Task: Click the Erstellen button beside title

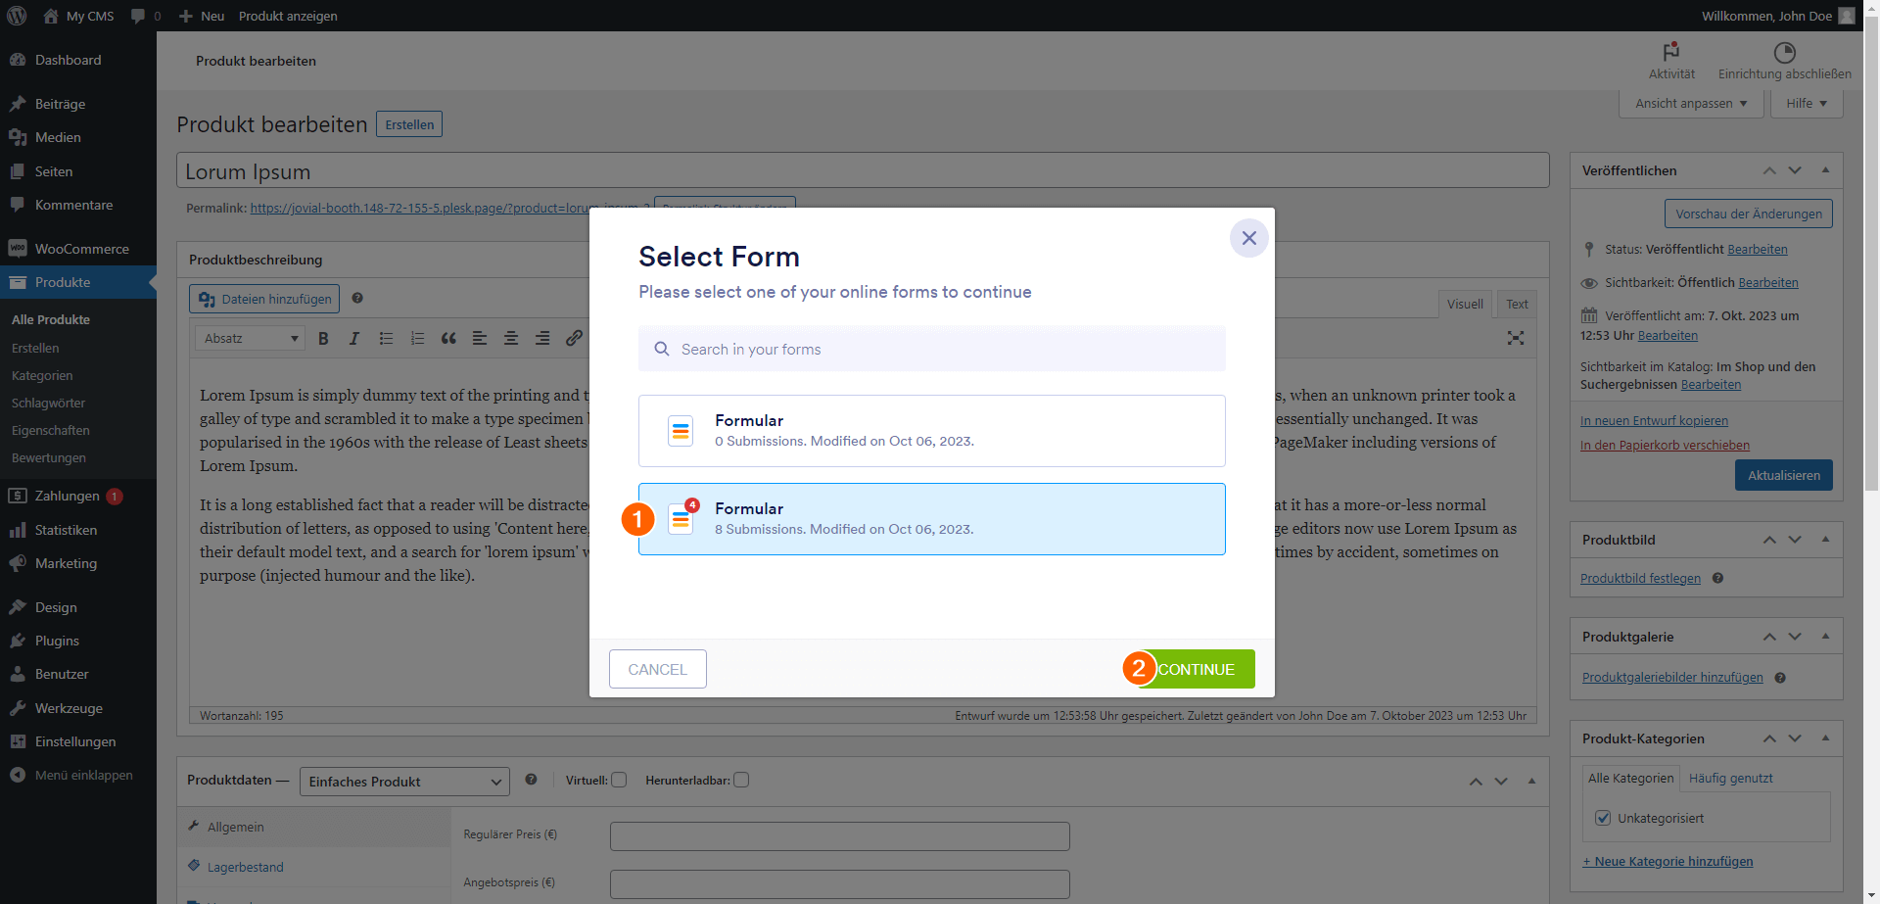Action: [409, 124]
